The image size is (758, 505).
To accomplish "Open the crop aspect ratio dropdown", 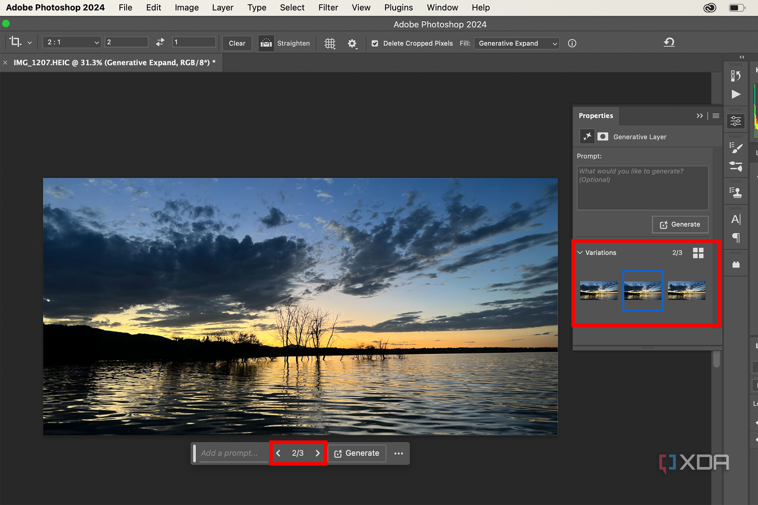I will (x=71, y=42).
